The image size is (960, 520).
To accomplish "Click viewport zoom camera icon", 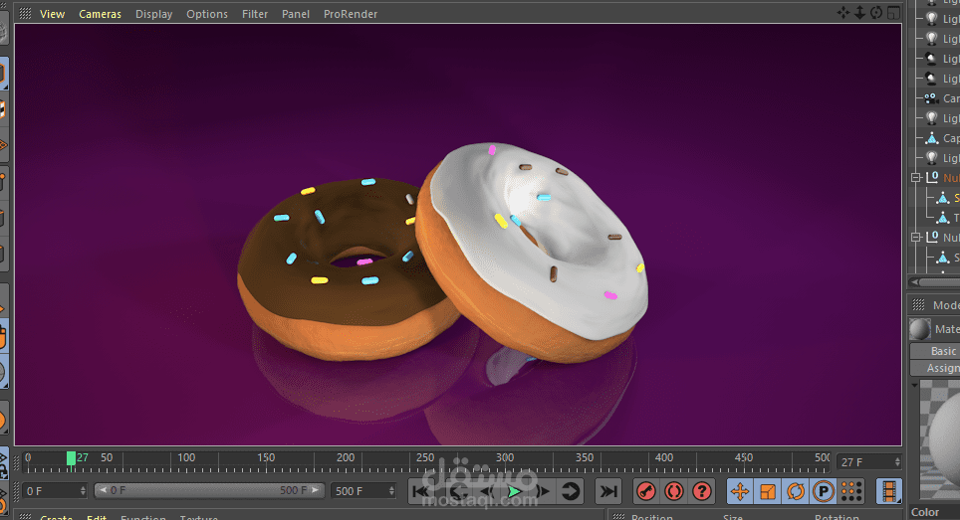I will coord(859,13).
